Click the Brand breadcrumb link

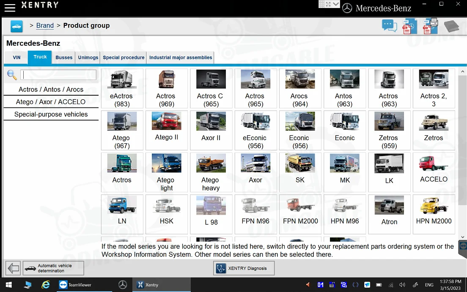coord(45,26)
